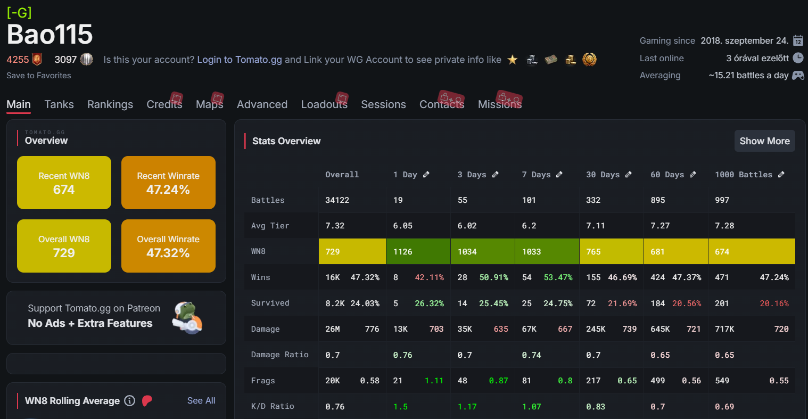Click the Show More button
The image size is (808, 419).
tap(764, 141)
